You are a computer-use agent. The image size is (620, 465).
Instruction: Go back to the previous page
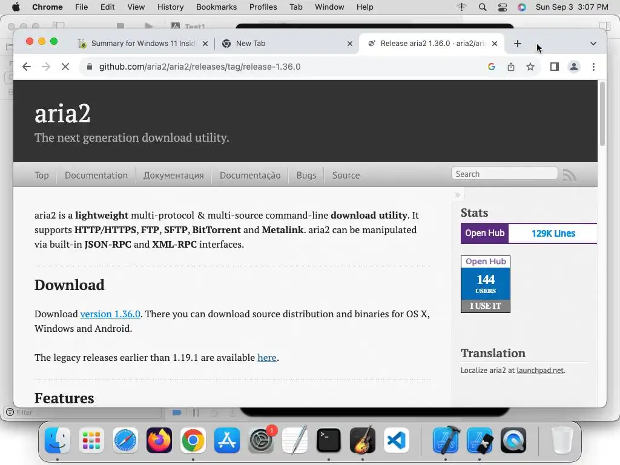(x=27, y=67)
